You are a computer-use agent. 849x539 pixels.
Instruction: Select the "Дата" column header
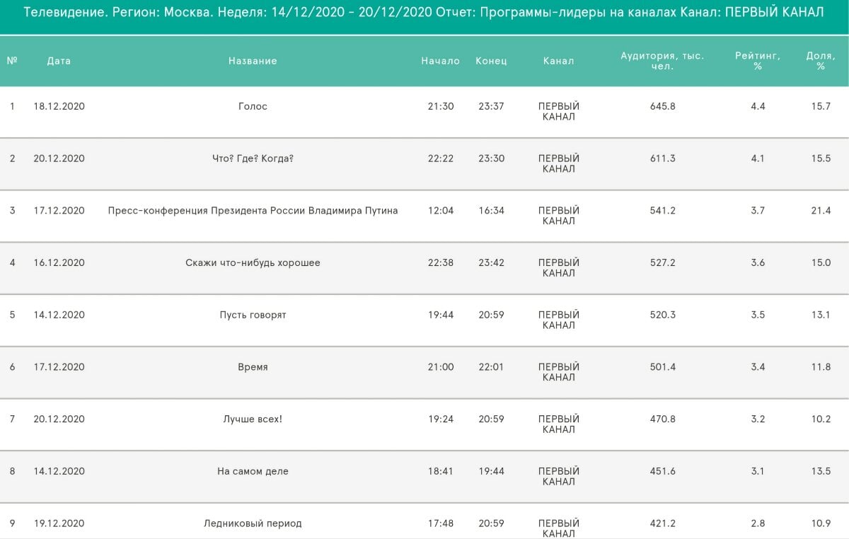pyautogui.click(x=59, y=61)
